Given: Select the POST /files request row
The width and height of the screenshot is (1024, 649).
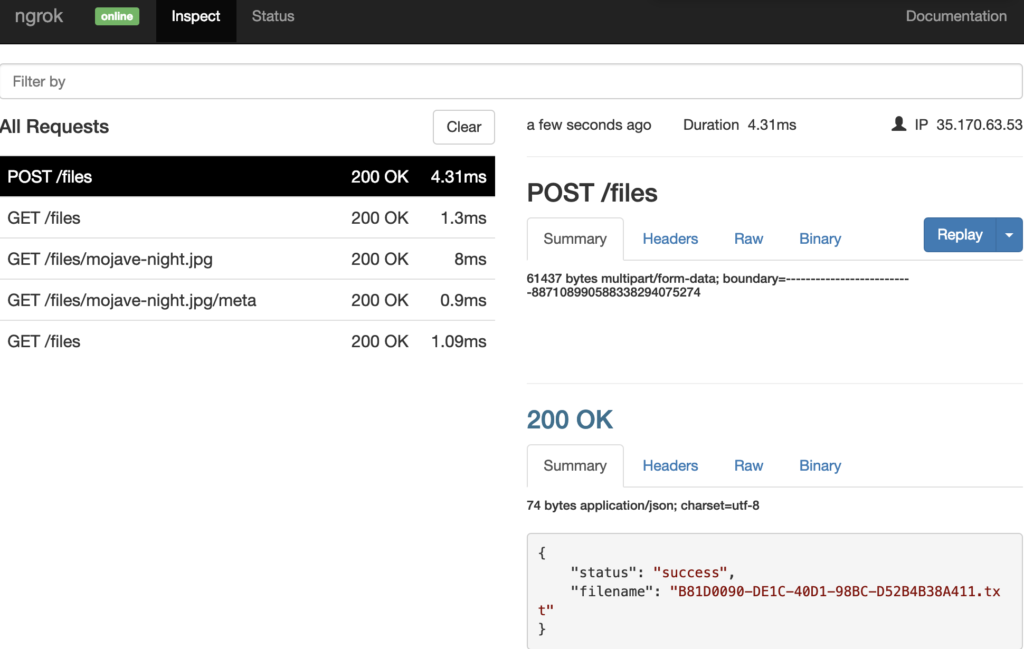Looking at the screenshot, I should pos(247,177).
